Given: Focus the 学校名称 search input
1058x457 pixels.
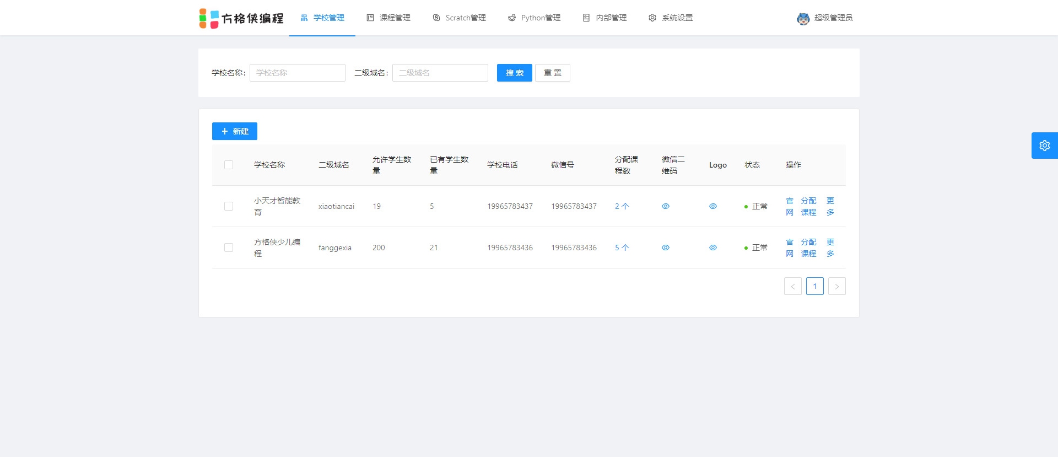Looking at the screenshot, I should [x=297, y=73].
